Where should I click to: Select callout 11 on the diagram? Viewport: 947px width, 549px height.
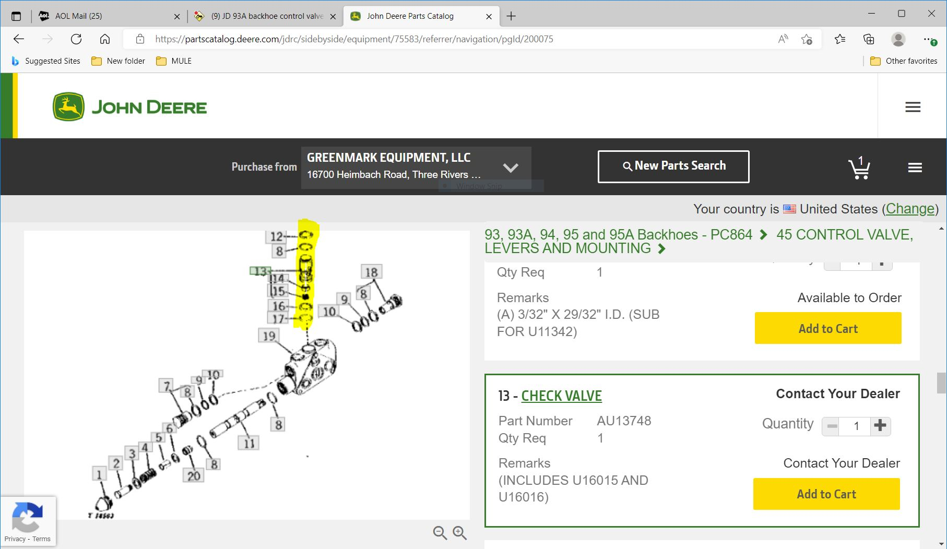pyautogui.click(x=249, y=443)
